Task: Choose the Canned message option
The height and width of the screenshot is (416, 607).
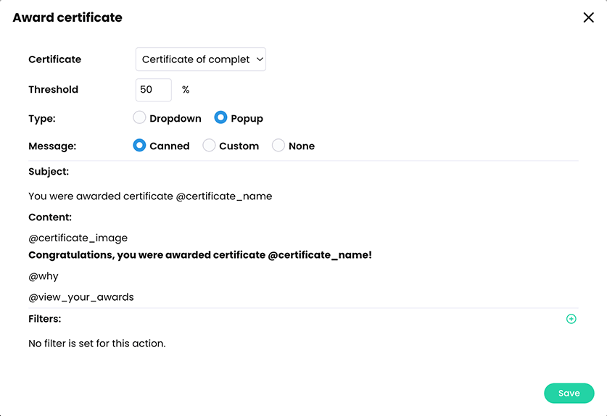Action: [140, 146]
